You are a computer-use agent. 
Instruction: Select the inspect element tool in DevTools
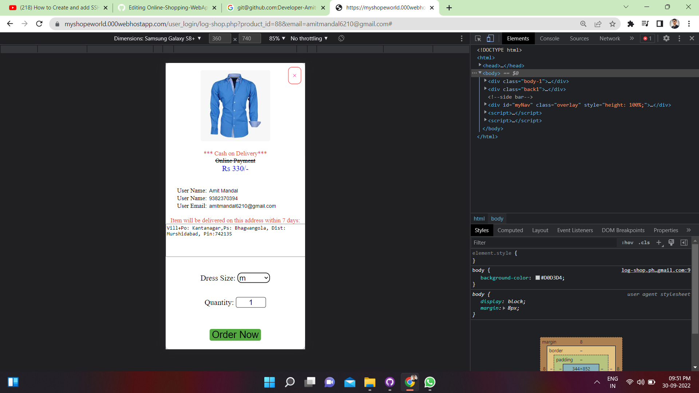tap(478, 38)
